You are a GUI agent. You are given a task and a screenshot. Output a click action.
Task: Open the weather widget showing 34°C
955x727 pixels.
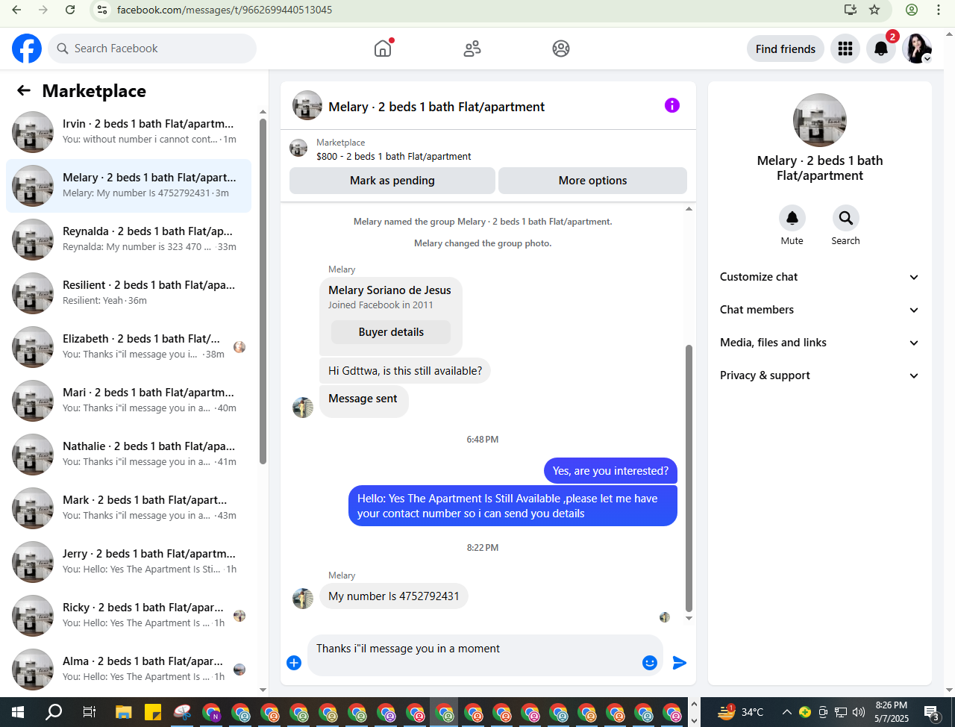coord(741,712)
